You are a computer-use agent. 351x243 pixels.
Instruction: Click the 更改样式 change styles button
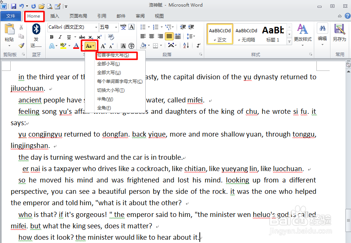click(x=303, y=35)
